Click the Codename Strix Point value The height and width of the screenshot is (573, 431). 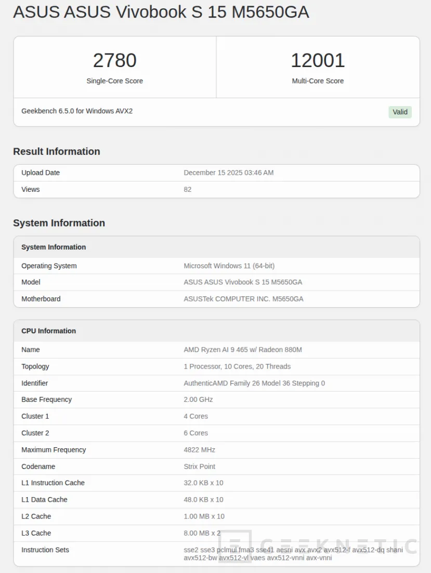coord(199,466)
